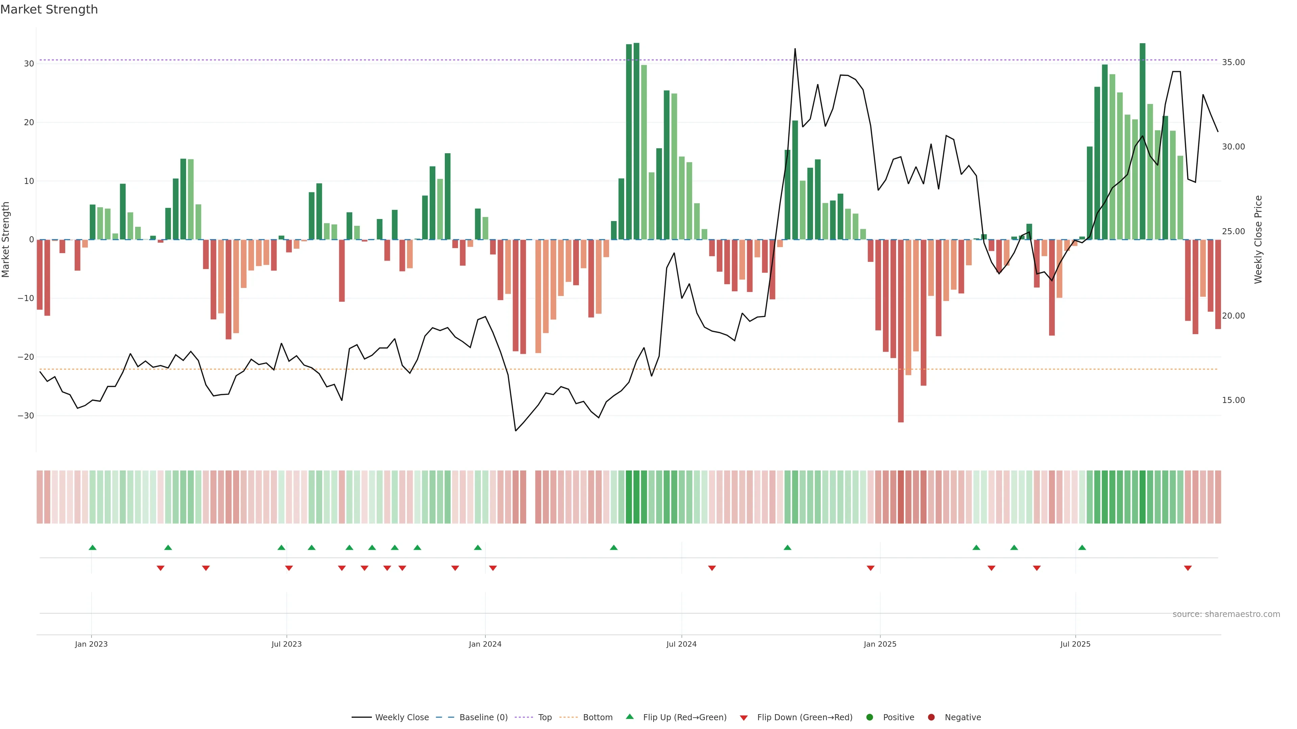Click the Weekly Close Price axis title
This screenshot has height=729, width=1297.
[x=1258, y=240]
